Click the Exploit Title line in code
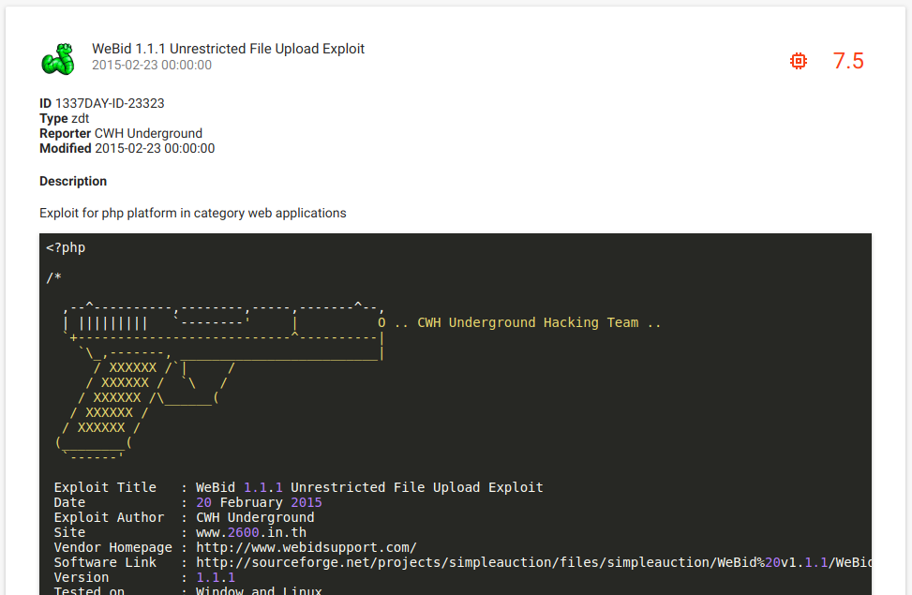912x595 pixels. pos(298,487)
